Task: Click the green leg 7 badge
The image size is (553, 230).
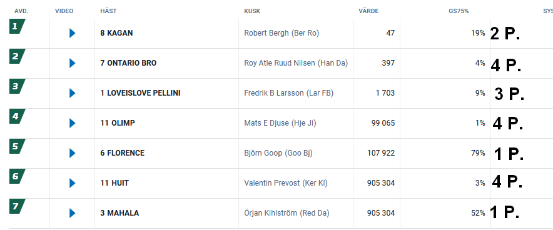Action: coord(18,206)
